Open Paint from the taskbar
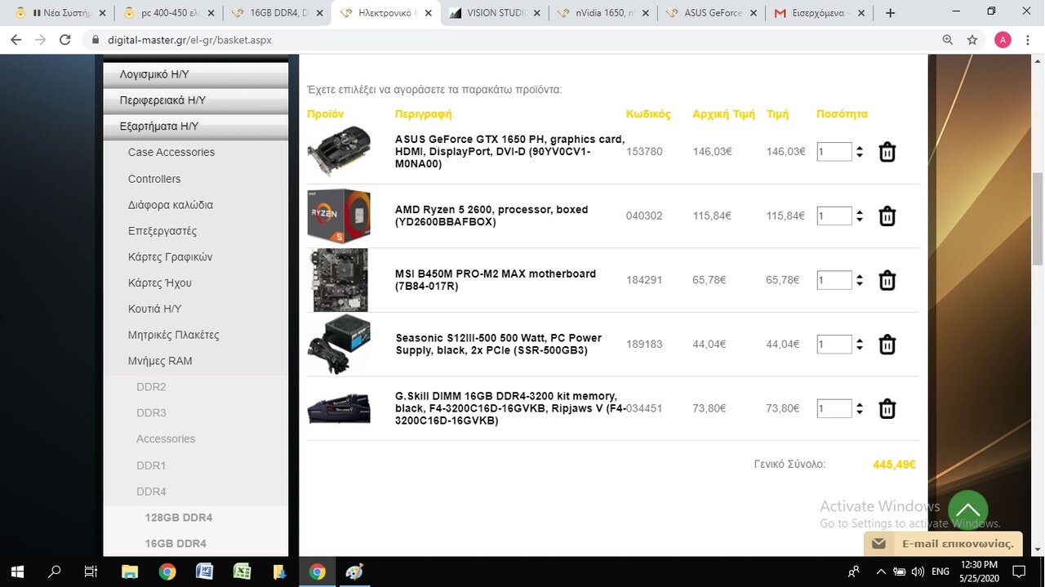The height and width of the screenshot is (587, 1045). click(354, 571)
